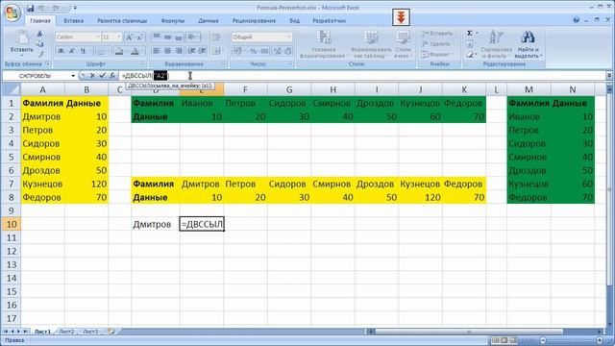Toggle Underline (Ч) formatting
The width and height of the screenshot is (615, 346).
click(x=83, y=51)
